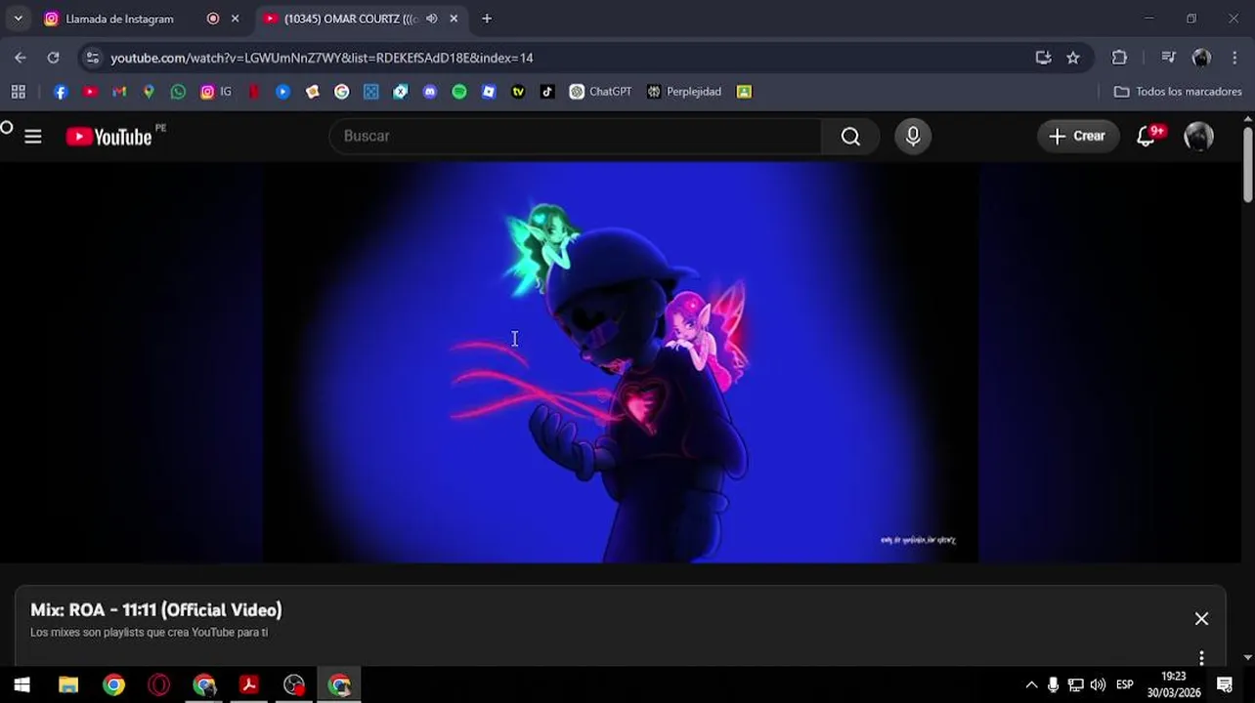Screen dimensions: 1255x703
Task: Click the video player to pause
Action: 621,362
